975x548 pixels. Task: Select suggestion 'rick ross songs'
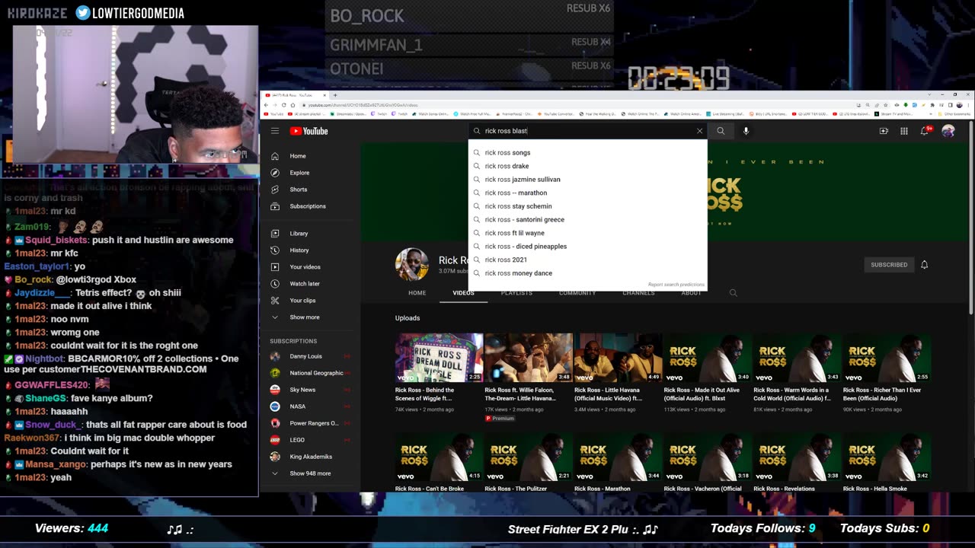pos(587,153)
